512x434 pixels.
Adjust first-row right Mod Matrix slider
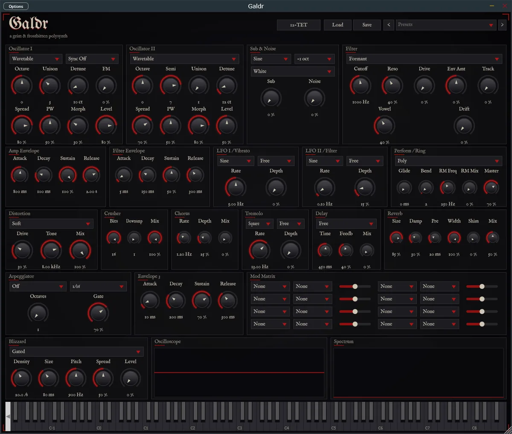click(x=482, y=287)
